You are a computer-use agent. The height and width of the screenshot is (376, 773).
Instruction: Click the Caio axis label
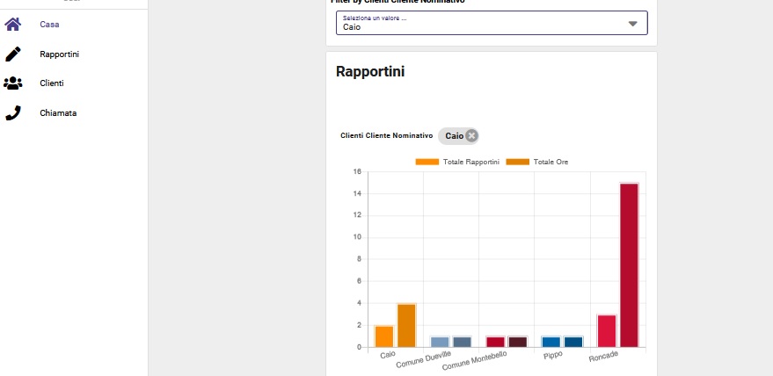point(388,354)
